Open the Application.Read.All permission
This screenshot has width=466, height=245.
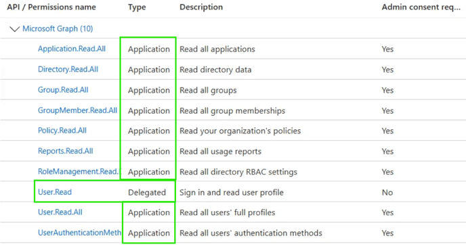tap(72, 49)
